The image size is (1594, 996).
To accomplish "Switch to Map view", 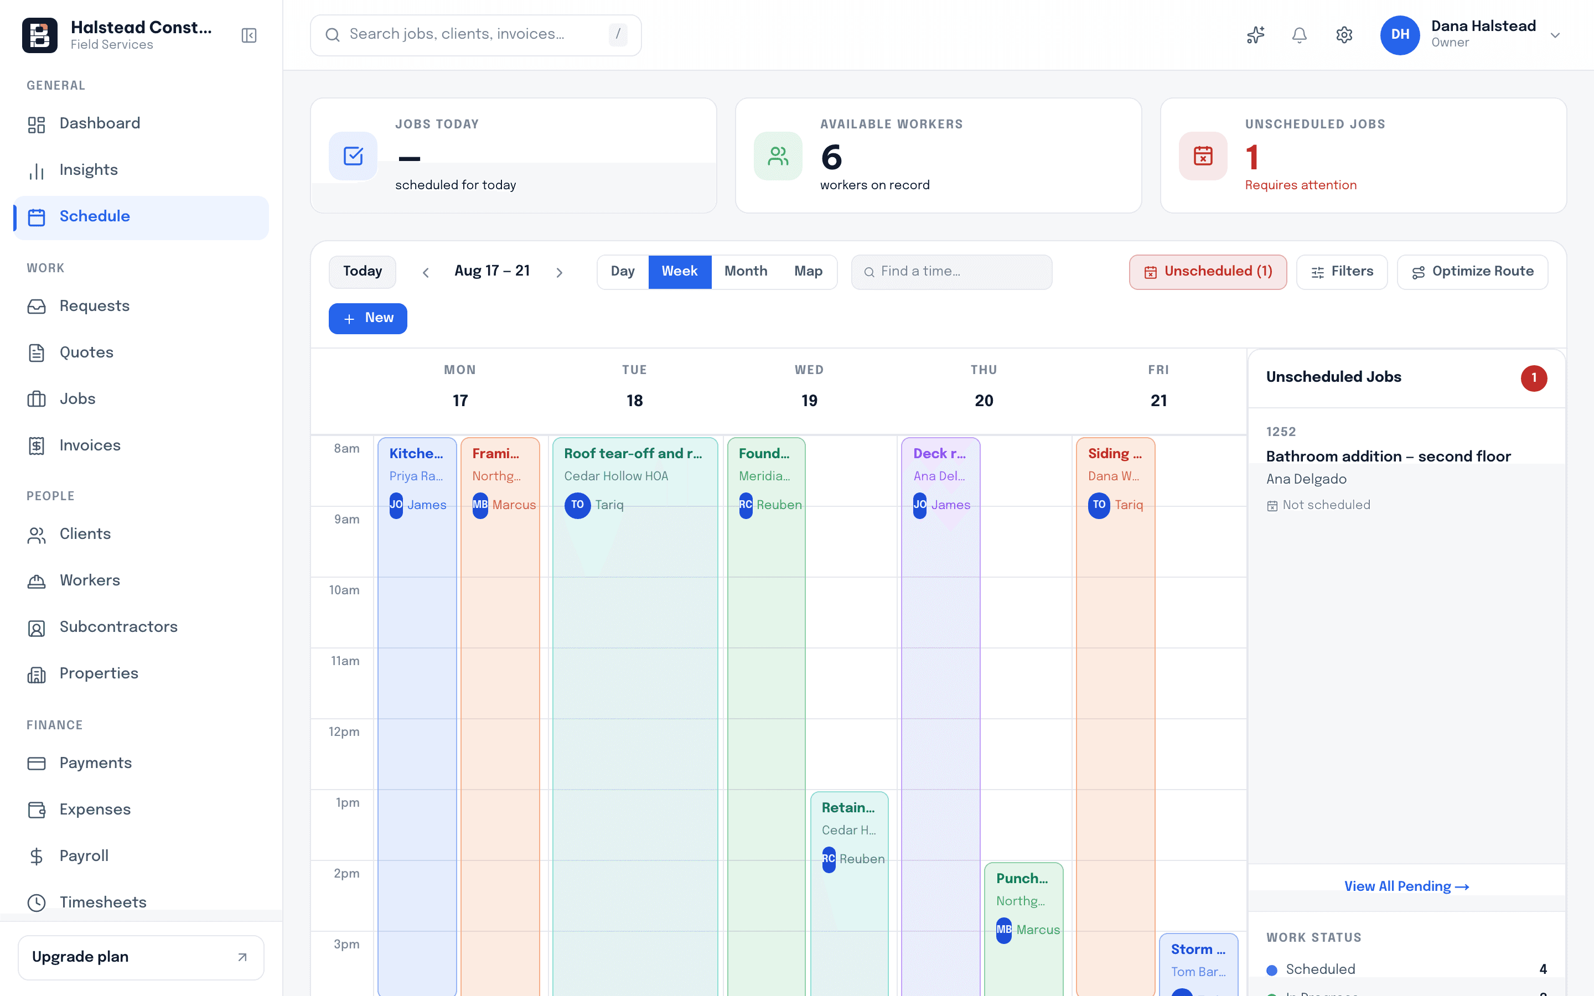I will coord(808,272).
